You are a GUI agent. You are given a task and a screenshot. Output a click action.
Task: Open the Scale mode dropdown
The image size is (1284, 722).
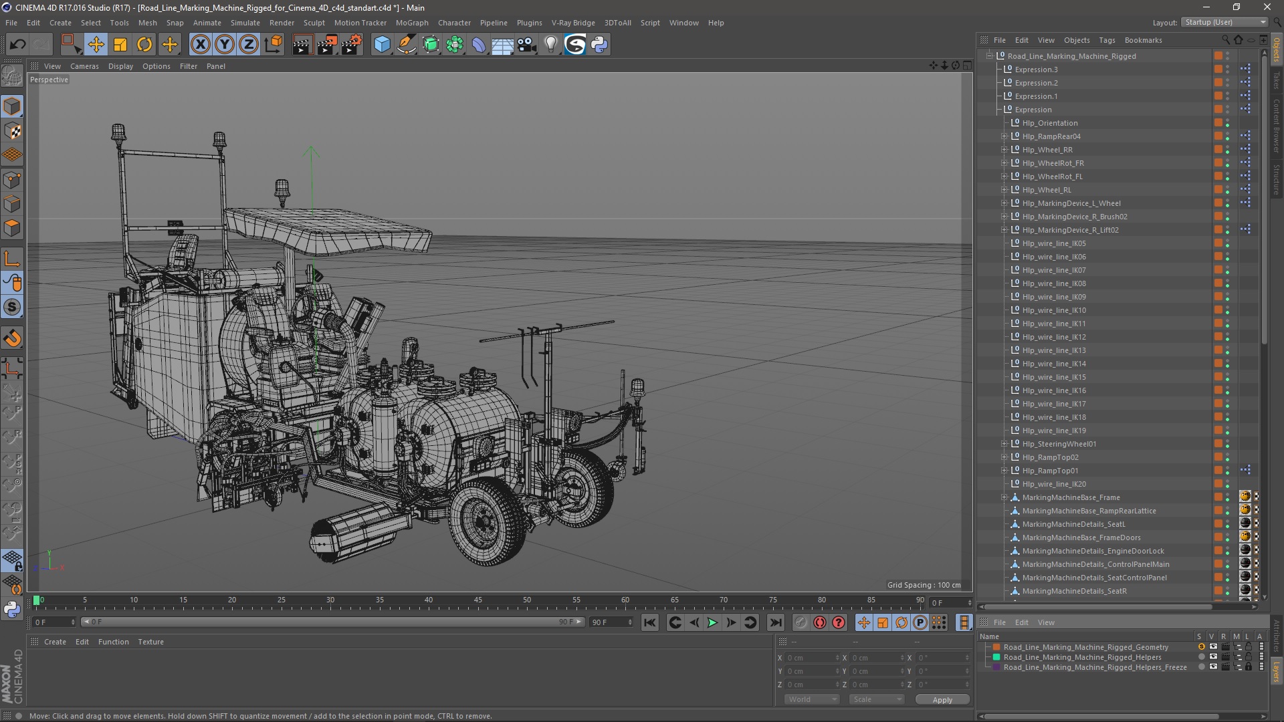click(877, 699)
